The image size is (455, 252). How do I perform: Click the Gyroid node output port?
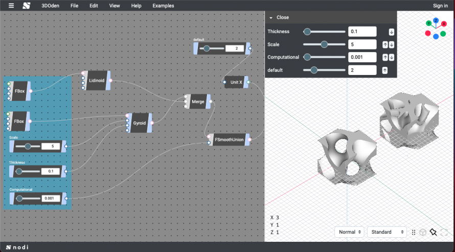click(x=152, y=123)
